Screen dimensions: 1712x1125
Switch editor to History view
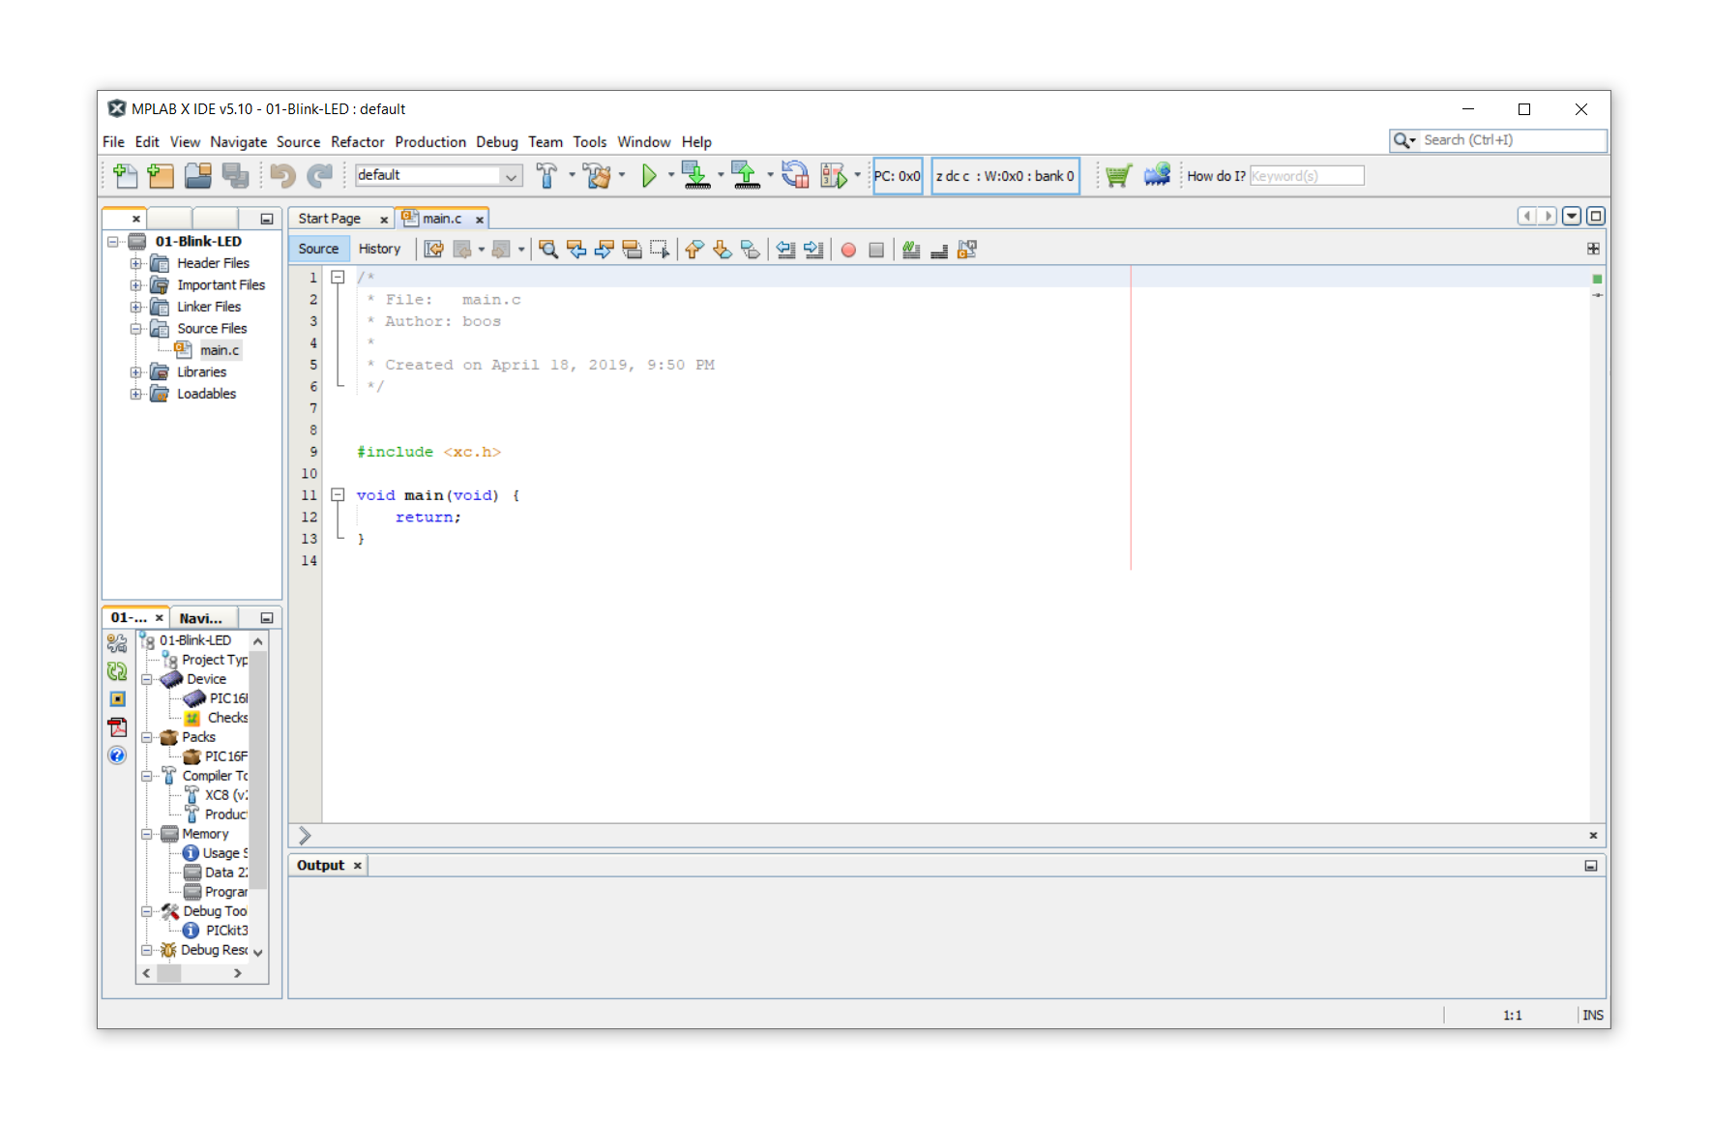tap(379, 249)
